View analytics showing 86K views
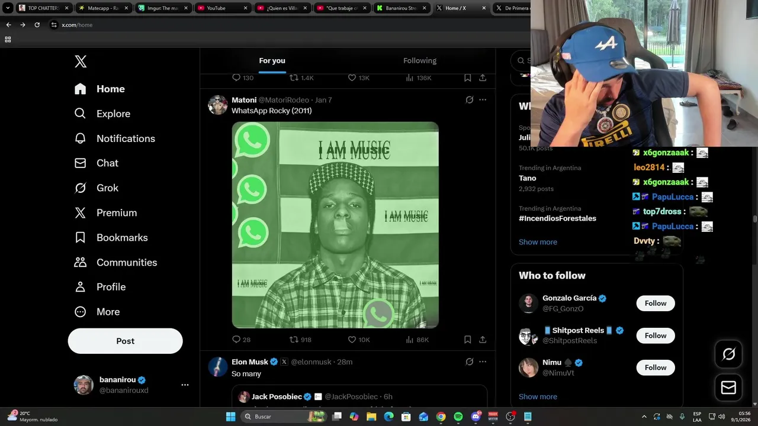 410,340
